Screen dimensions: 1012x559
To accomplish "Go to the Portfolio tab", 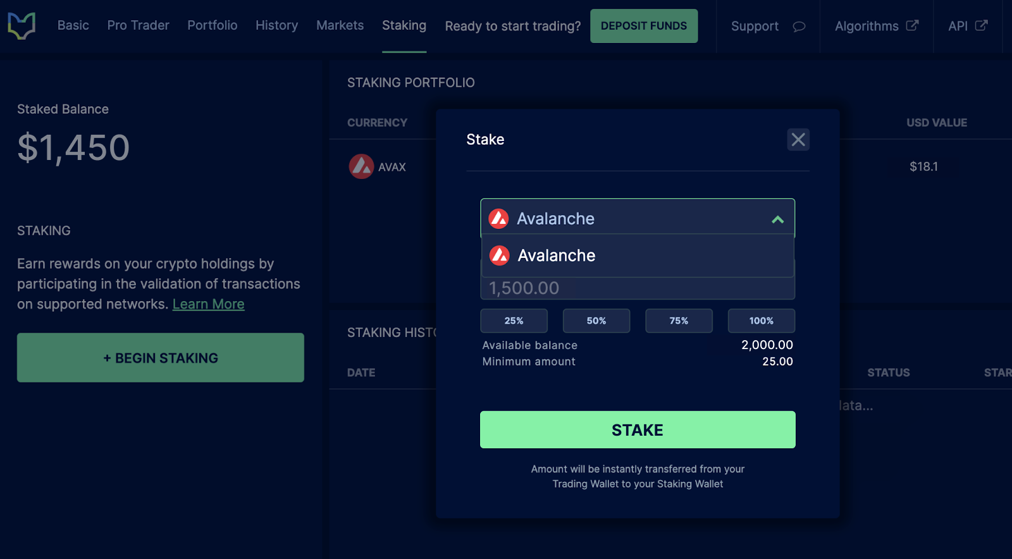I will pos(213,25).
